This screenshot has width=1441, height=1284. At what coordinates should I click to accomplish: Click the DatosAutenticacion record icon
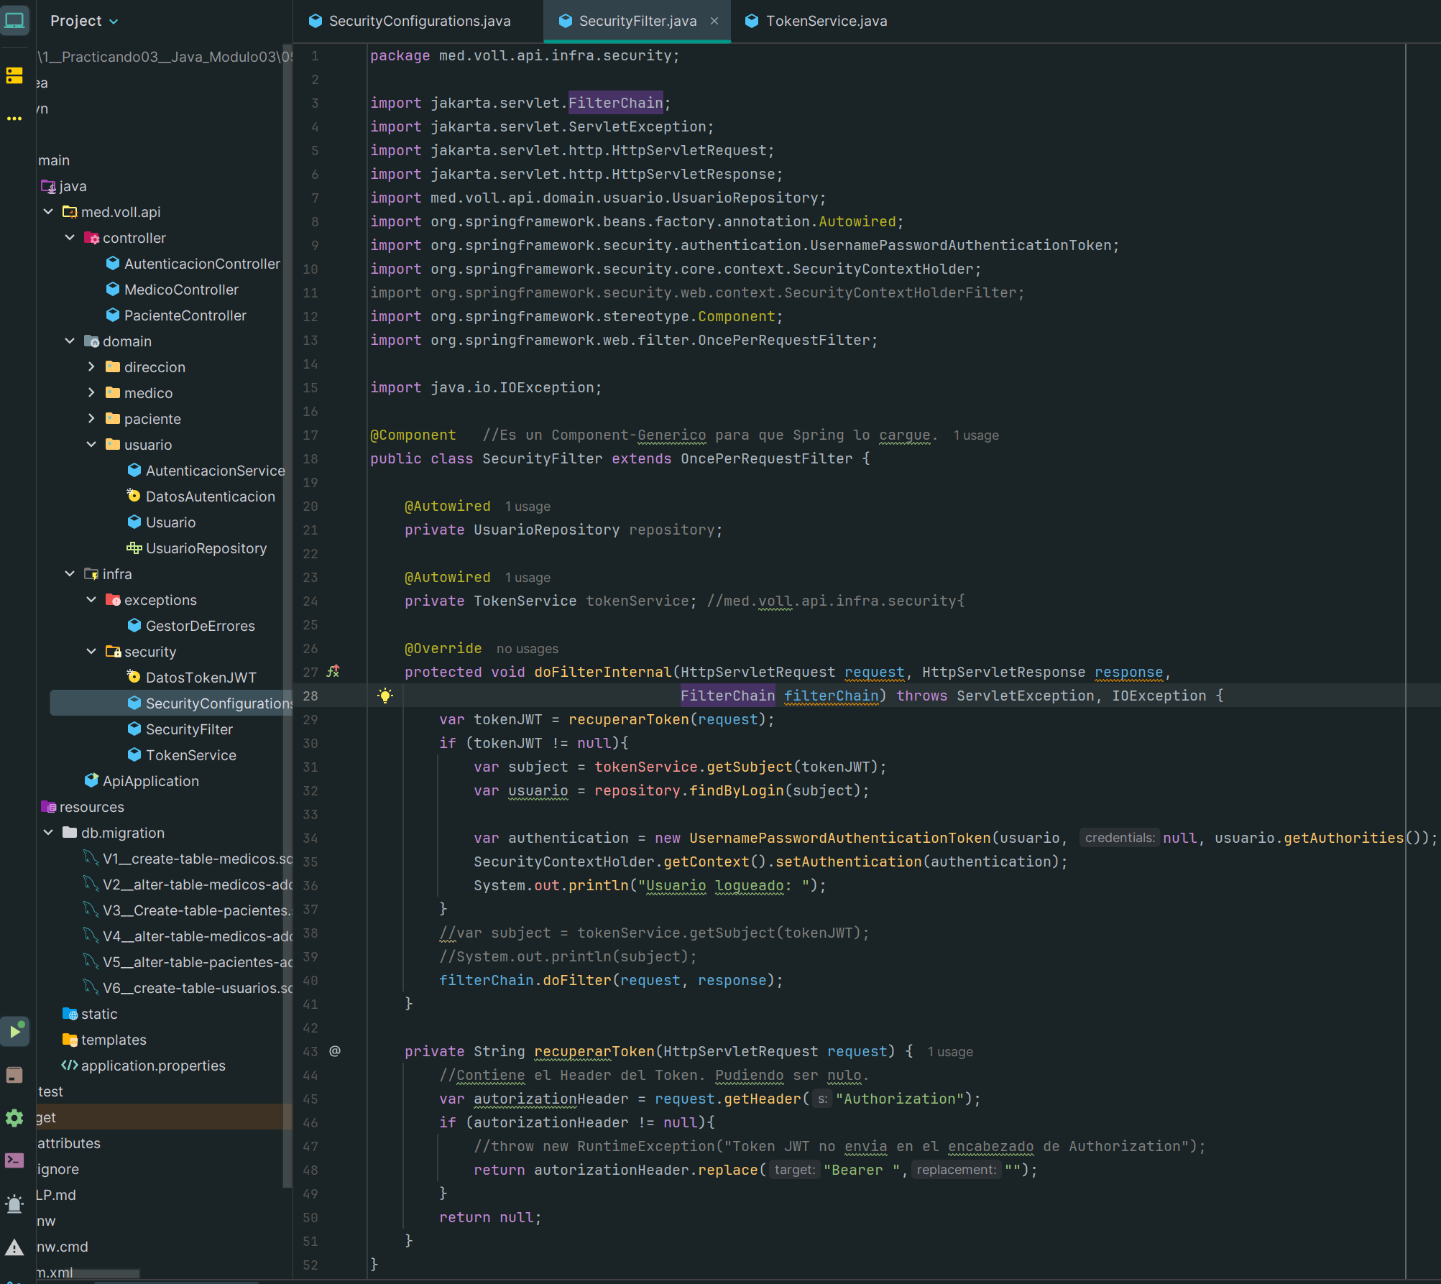point(134,496)
